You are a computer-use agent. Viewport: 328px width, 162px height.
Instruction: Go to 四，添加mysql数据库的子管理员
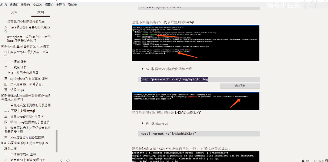pos(27,122)
